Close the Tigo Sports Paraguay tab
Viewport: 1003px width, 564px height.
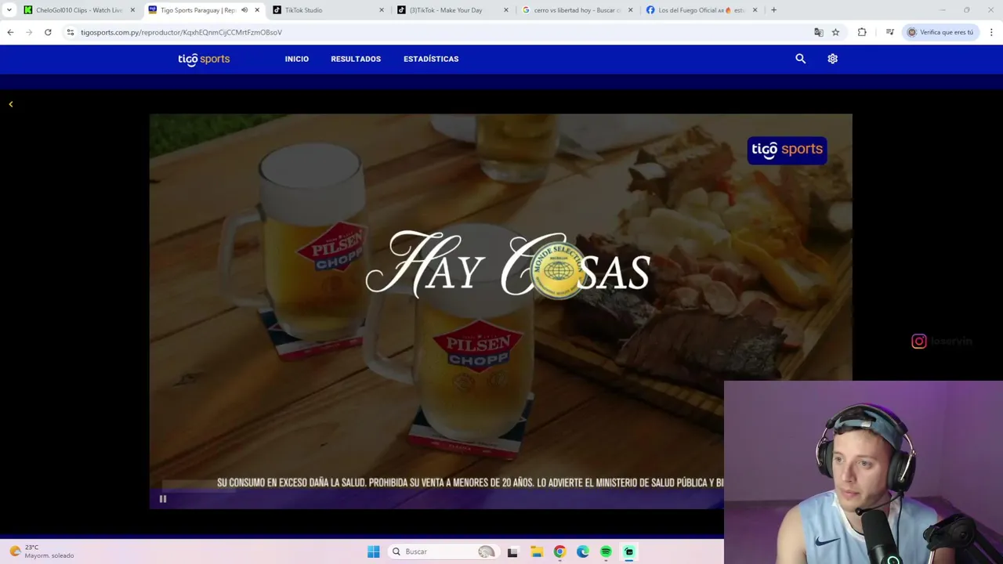[257, 10]
